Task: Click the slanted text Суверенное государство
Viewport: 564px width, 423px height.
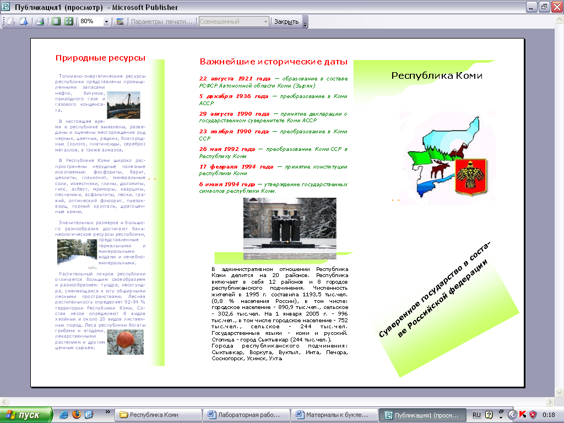Action: click(420, 302)
